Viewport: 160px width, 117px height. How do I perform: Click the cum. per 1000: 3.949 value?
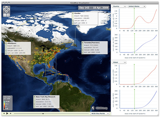[x=92, y=52]
